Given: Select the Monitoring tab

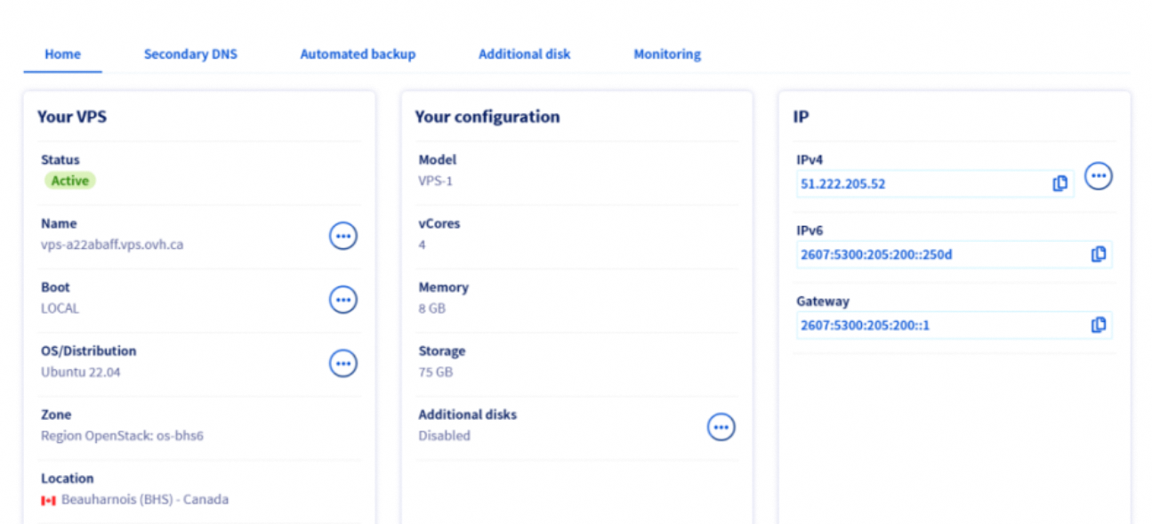Looking at the screenshot, I should point(667,54).
